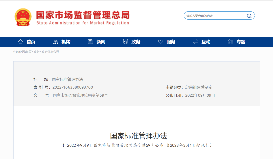Viewport: 273px width, 159px height.
Task: Click the heart icon beside 服务
Action: click(160, 42)
